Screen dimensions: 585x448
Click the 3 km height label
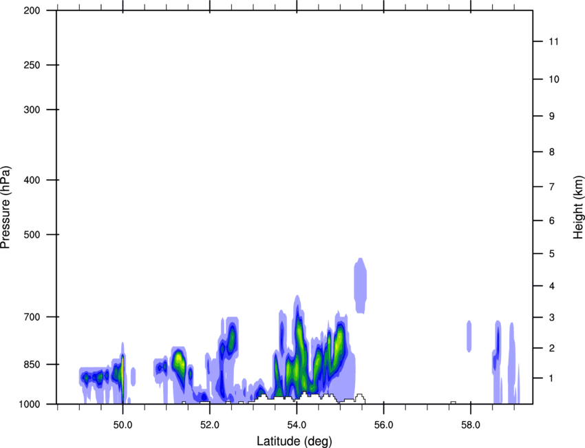(x=552, y=318)
